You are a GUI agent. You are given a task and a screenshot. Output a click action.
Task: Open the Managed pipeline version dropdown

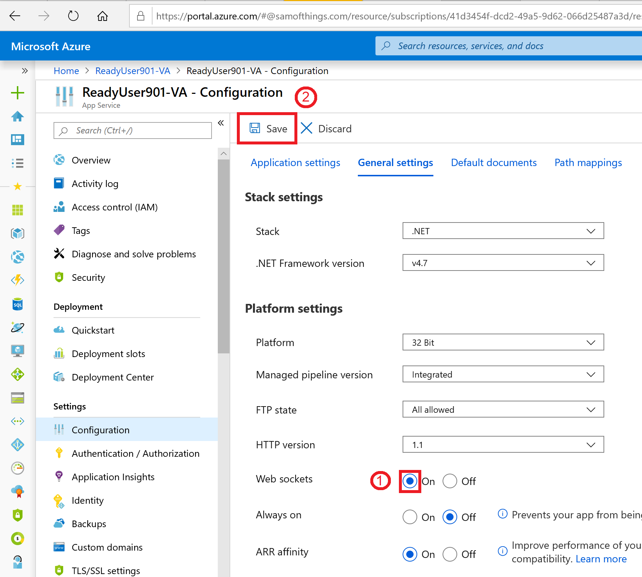pyautogui.click(x=503, y=374)
